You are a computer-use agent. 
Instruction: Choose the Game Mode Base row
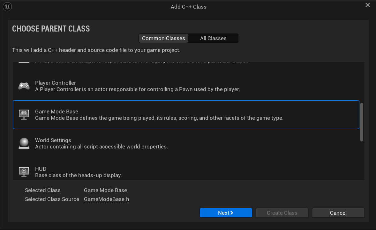tap(186, 115)
